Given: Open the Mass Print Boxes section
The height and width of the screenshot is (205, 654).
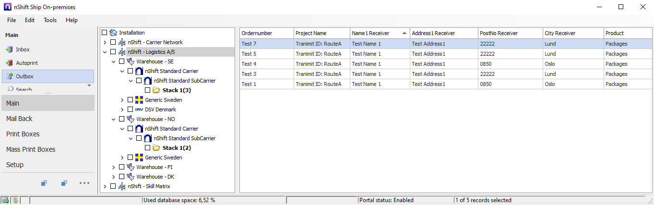Looking at the screenshot, I should pos(31,149).
